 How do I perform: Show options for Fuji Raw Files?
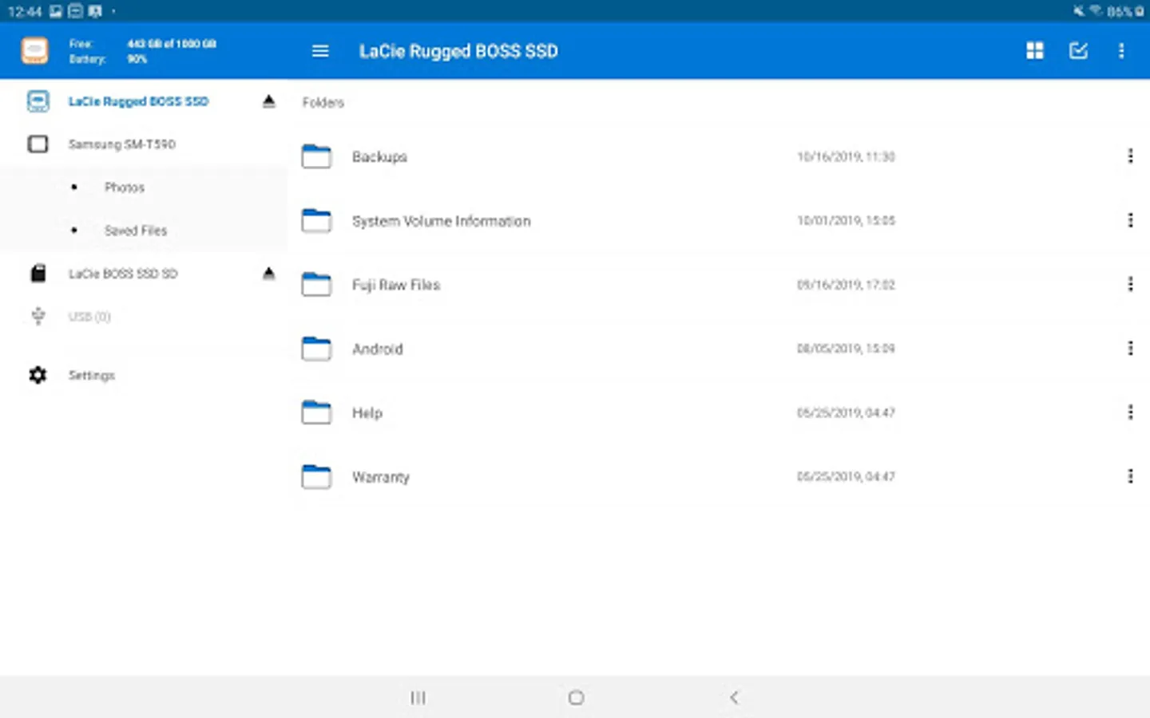[1130, 284]
